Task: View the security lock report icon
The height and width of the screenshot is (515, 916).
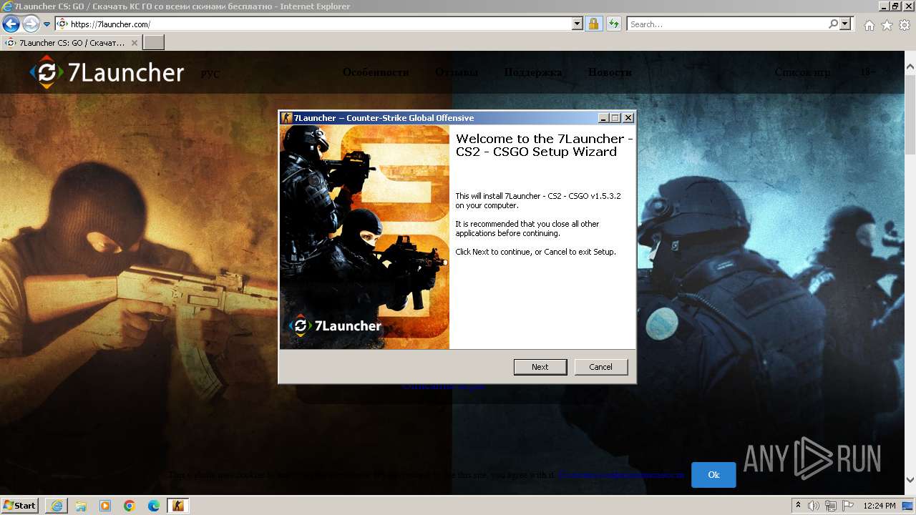Action: pos(593,24)
